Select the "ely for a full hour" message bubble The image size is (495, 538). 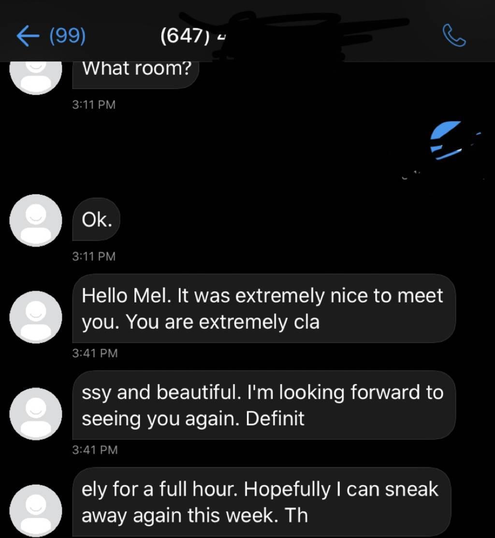coord(261,503)
